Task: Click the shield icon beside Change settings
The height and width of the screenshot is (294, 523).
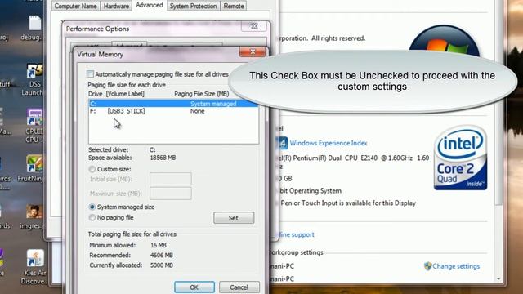Action: [427, 266]
